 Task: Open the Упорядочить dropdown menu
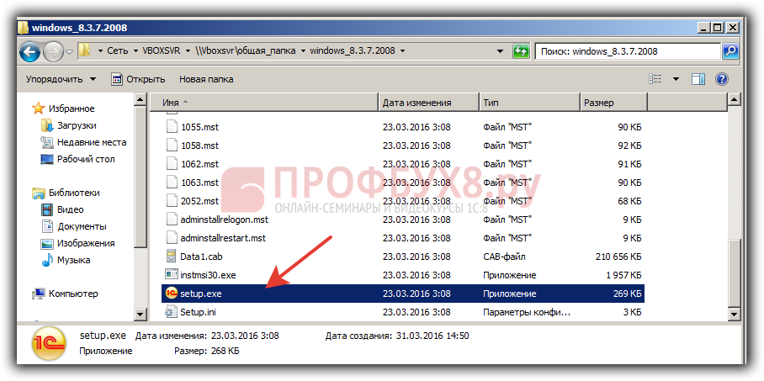tap(61, 79)
